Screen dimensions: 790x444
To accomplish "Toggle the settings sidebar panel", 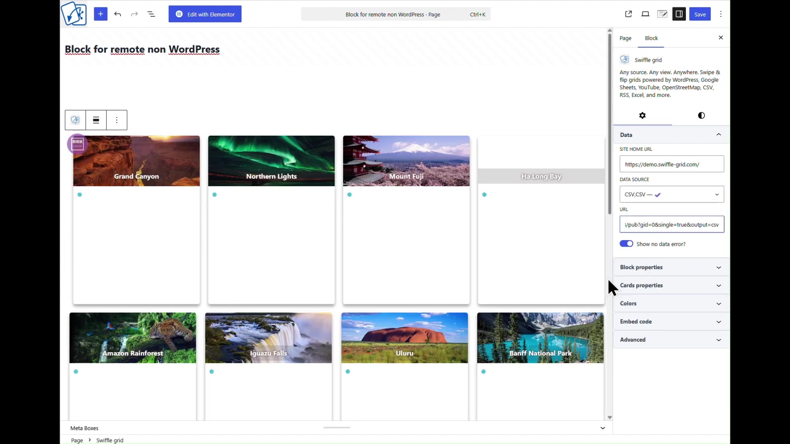I will point(679,14).
